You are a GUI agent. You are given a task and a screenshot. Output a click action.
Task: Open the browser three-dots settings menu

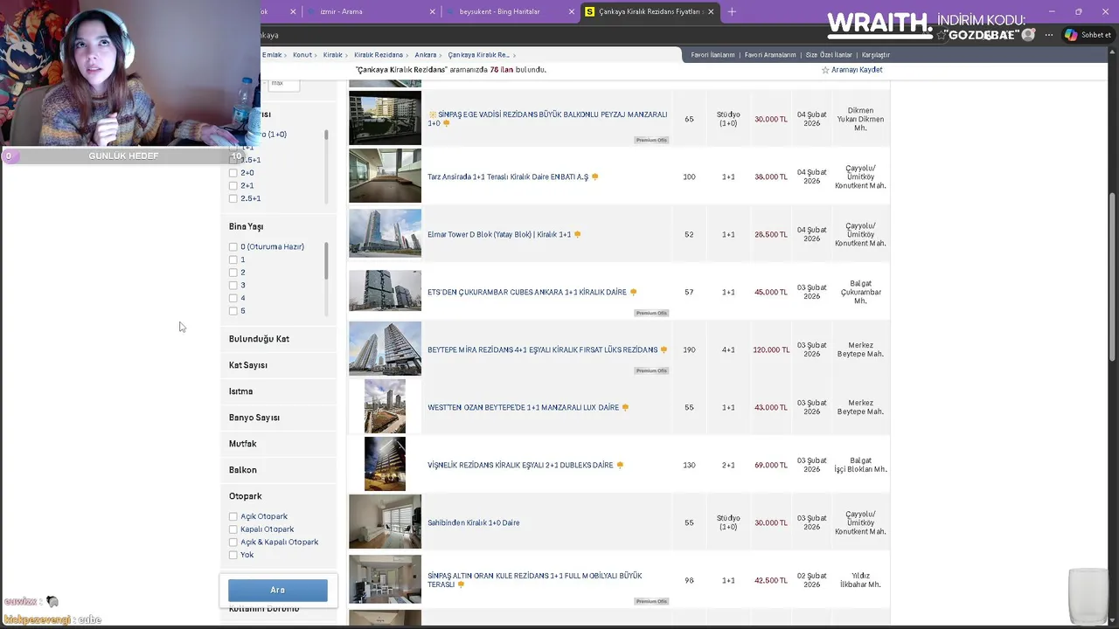(1049, 35)
